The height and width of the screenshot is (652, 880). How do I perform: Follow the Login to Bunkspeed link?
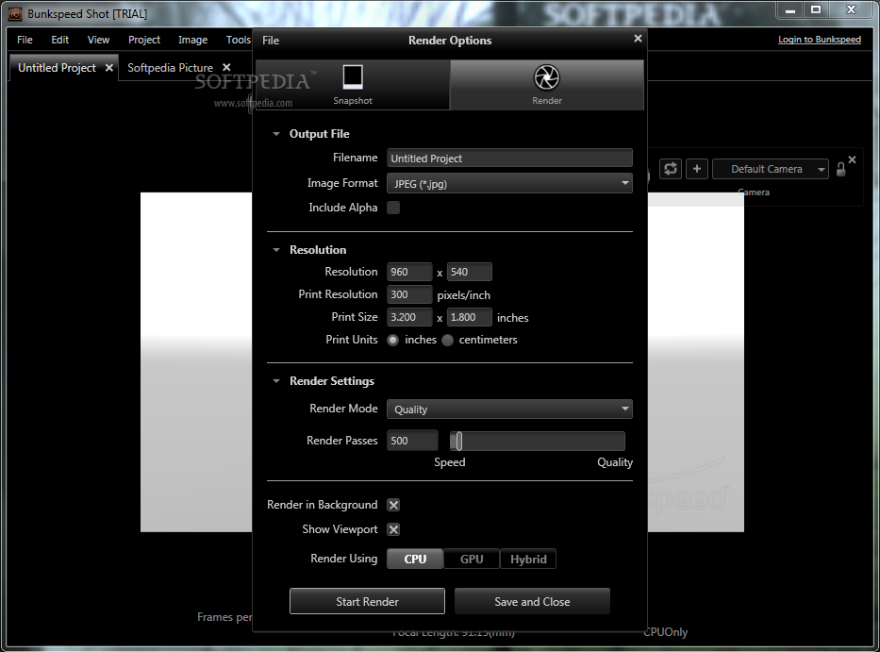click(820, 40)
